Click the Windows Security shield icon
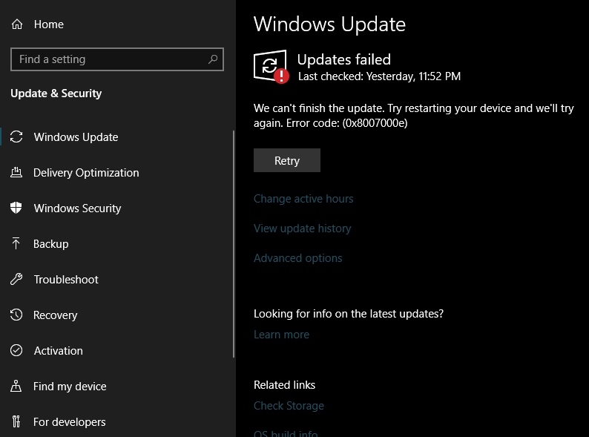589x437 pixels. [16, 208]
